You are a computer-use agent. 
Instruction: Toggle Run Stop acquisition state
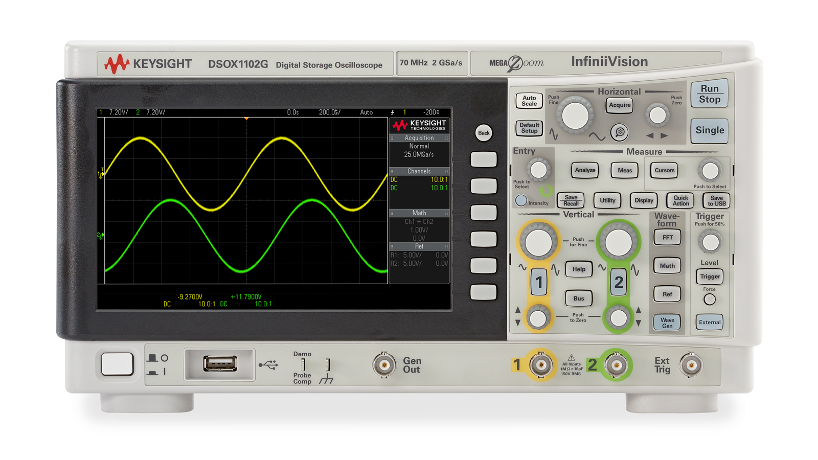coord(709,95)
